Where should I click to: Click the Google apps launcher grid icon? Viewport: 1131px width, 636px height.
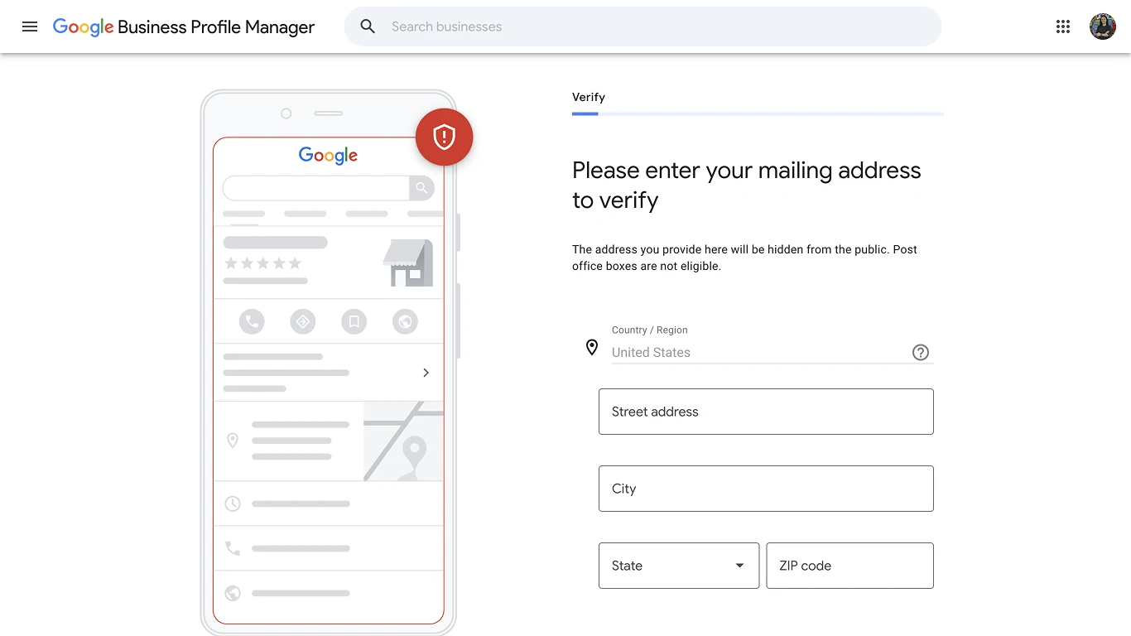1063,26
